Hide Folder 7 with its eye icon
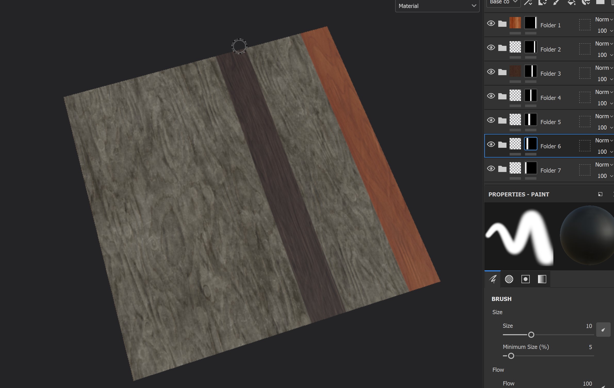Viewport: 614px width, 388px height. (491, 169)
